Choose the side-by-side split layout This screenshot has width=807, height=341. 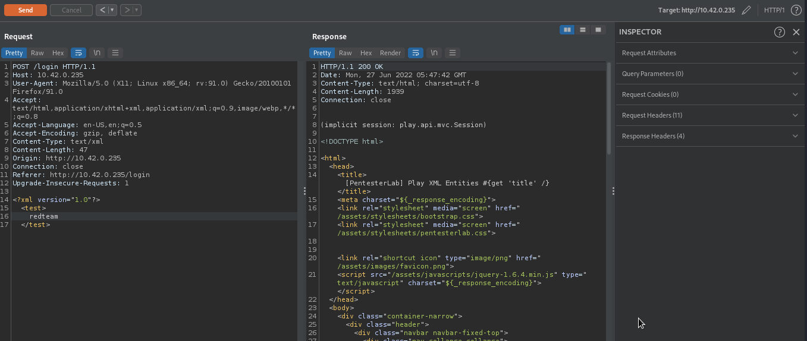[x=567, y=30]
